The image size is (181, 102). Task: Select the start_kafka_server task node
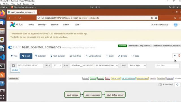coord(115,95)
